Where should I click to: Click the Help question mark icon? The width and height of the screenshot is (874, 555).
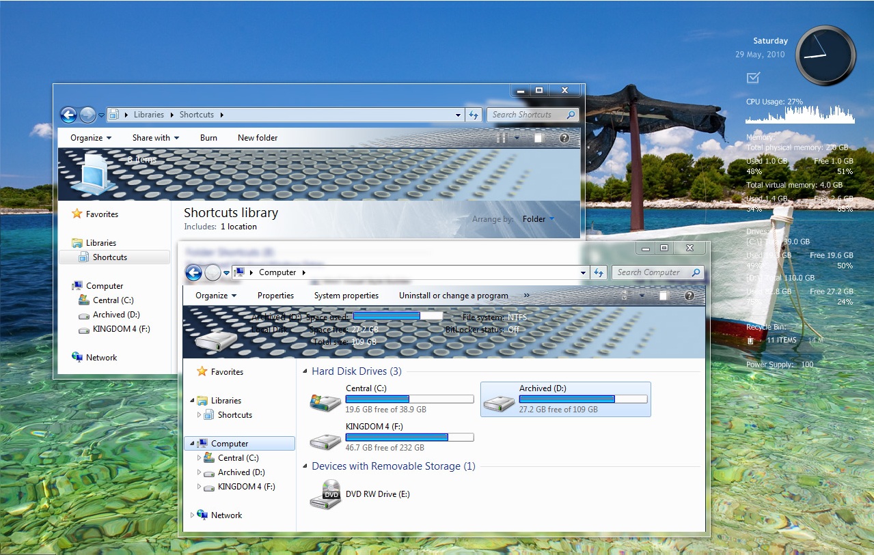coord(689,295)
